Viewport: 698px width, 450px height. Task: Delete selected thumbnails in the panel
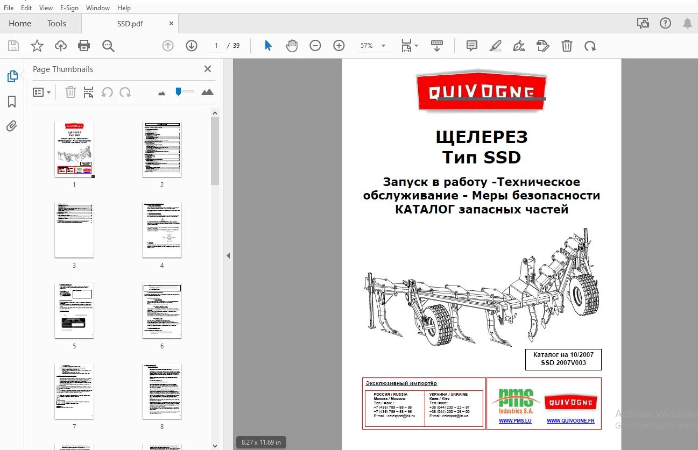(x=70, y=92)
